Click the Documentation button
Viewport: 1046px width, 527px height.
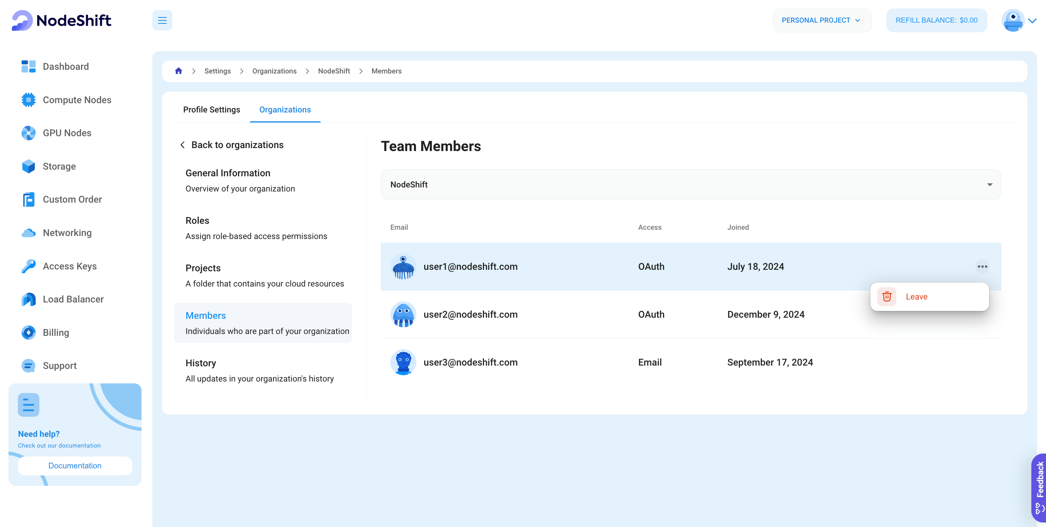point(75,466)
